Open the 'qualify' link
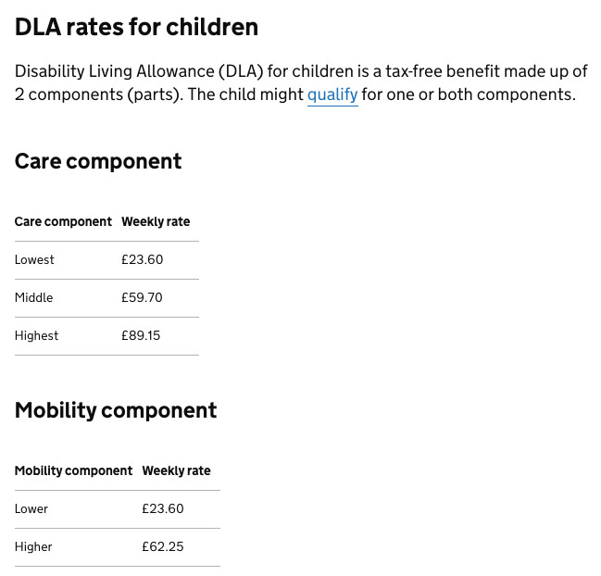Viewport: 601px width, 576px height. pos(332,94)
